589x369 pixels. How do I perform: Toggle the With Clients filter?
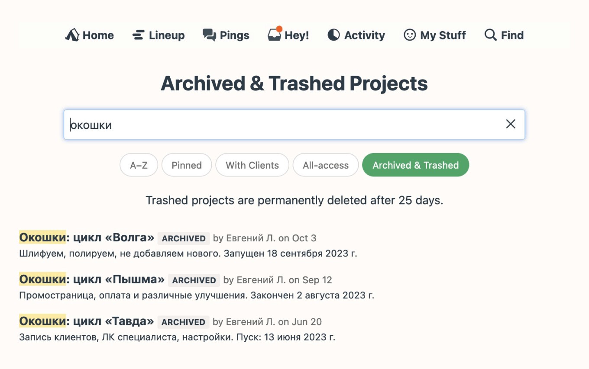(252, 165)
